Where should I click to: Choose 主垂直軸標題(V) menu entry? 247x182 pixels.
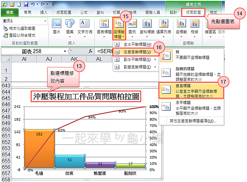136,52
